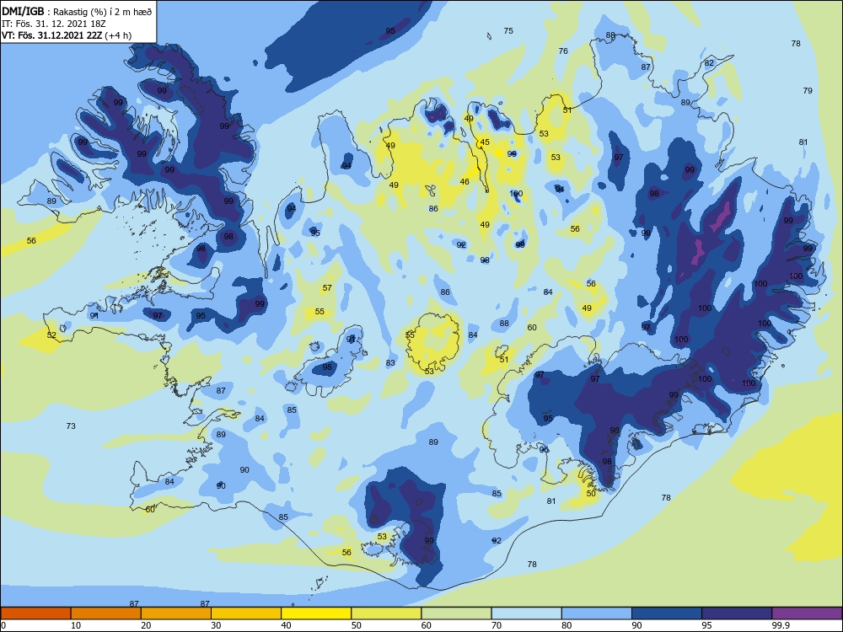The image size is (843, 632).
Task: Click the yellow-green 50–60 legend swatch
Action: coord(386,613)
